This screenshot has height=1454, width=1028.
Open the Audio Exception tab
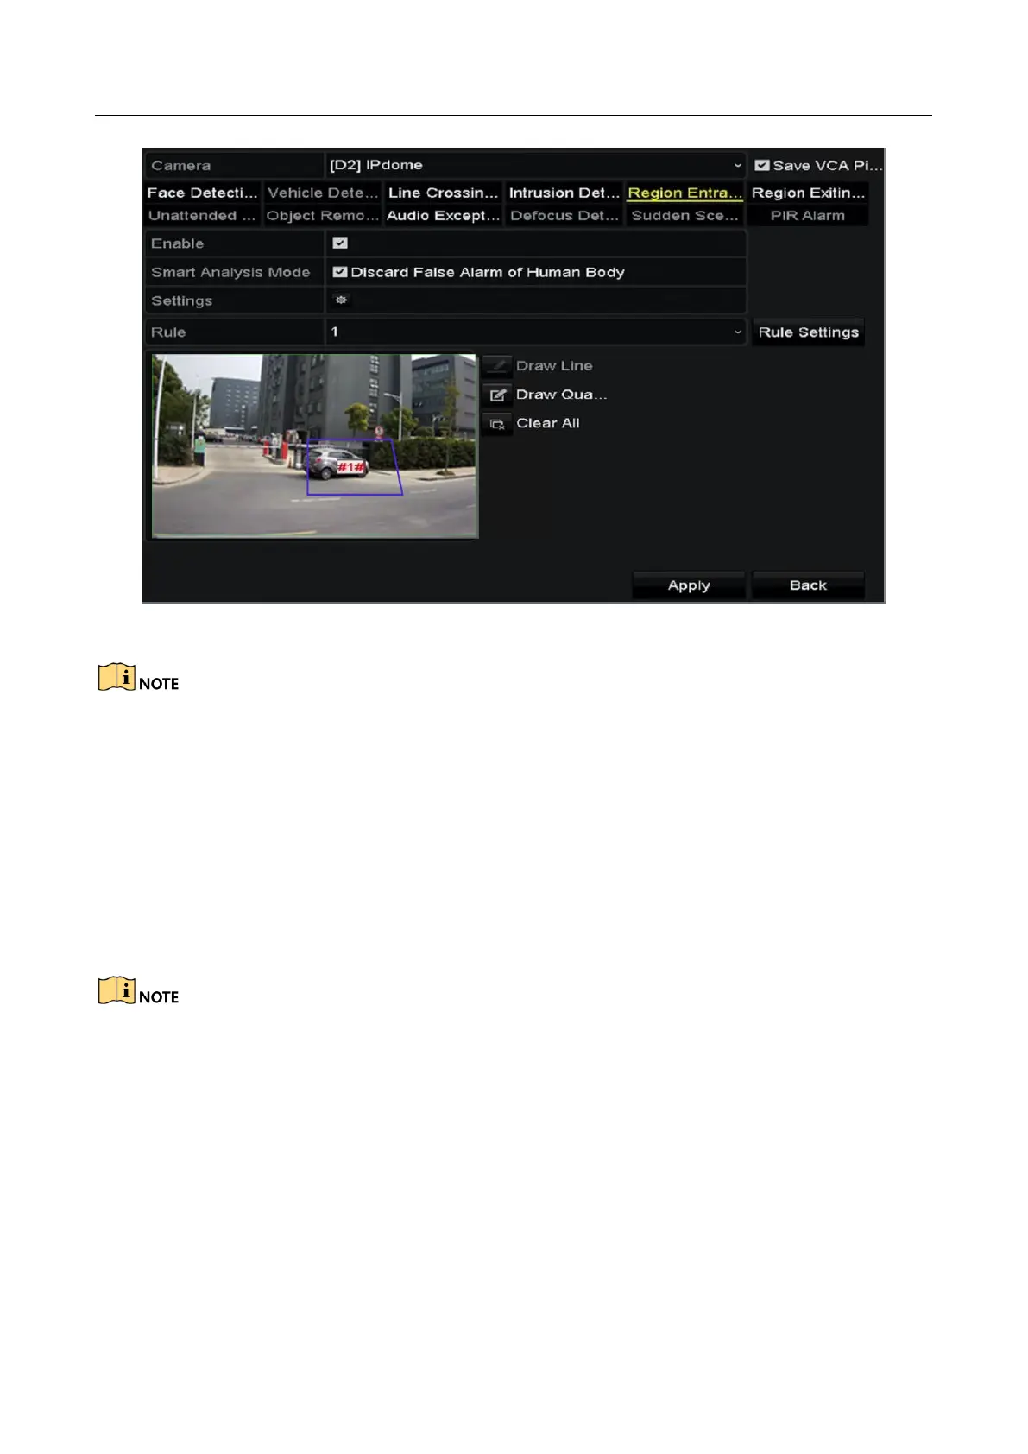point(443,215)
